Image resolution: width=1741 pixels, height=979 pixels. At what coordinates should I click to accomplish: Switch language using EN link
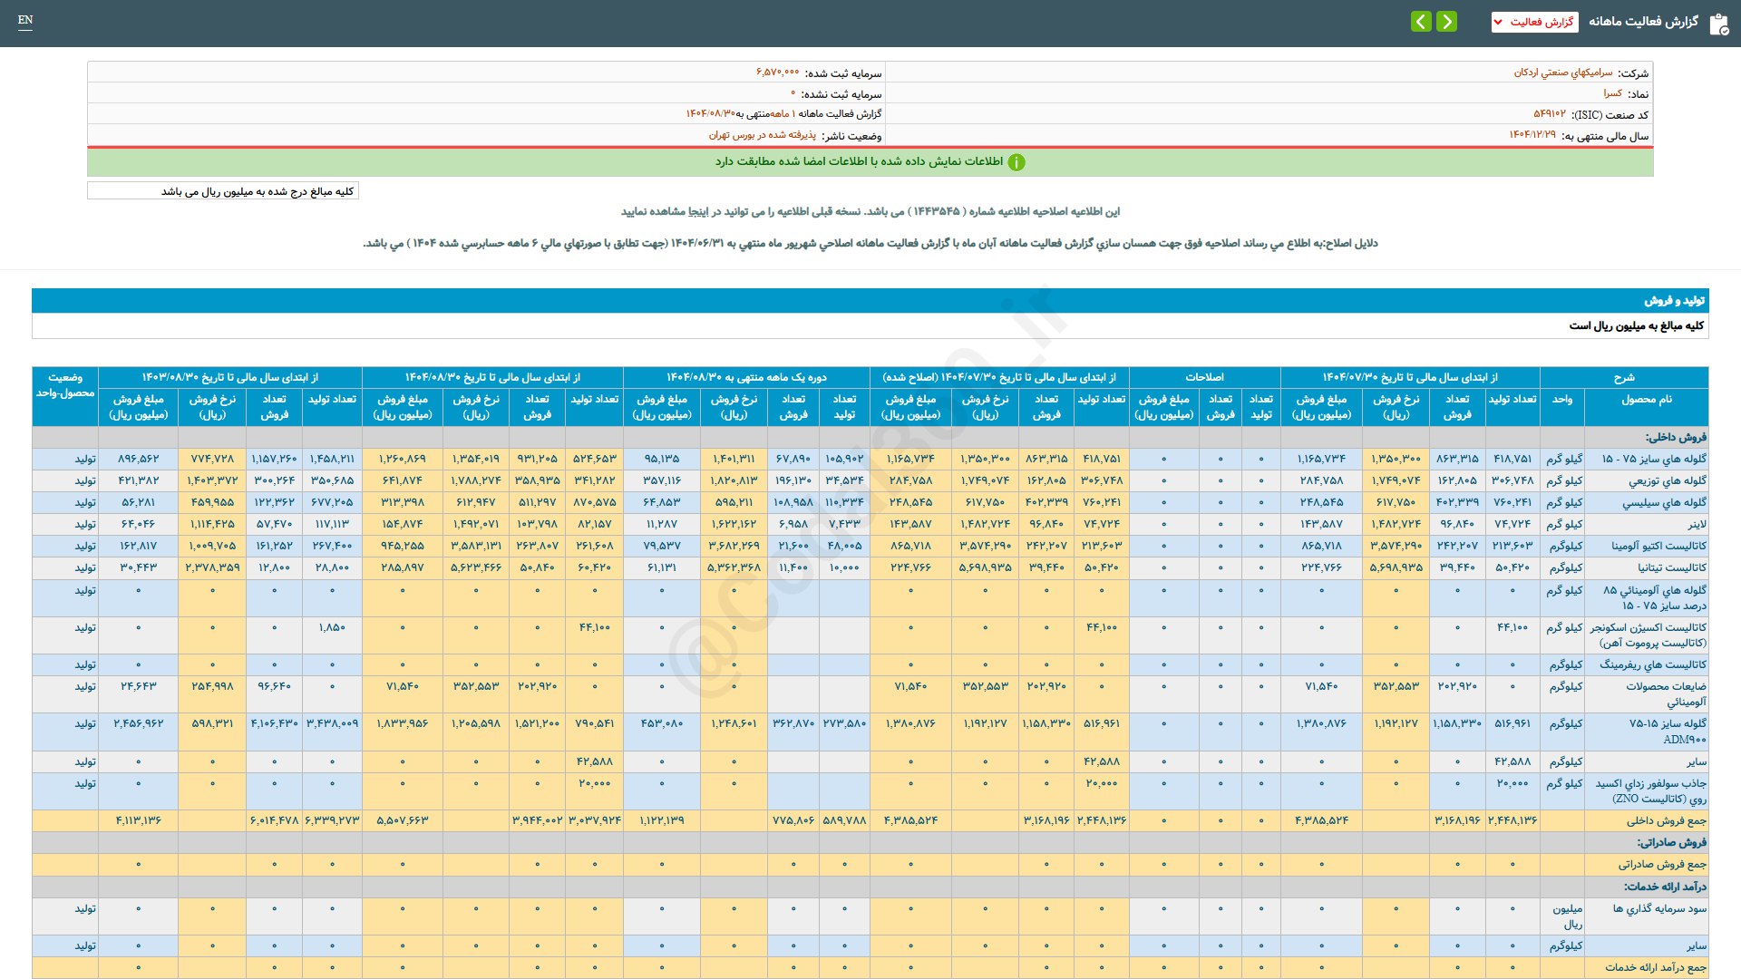[x=25, y=20]
